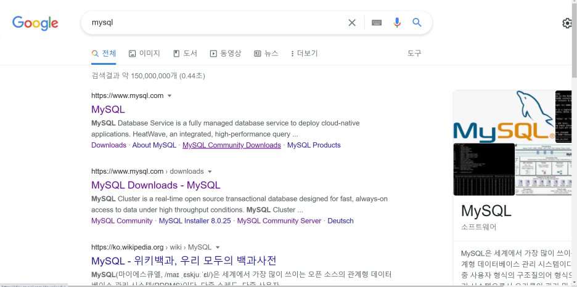Open the MySQL - 위키백과 result
Image resolution: width=577 pixels, height=287 pixels.
(x=184, y=261)
